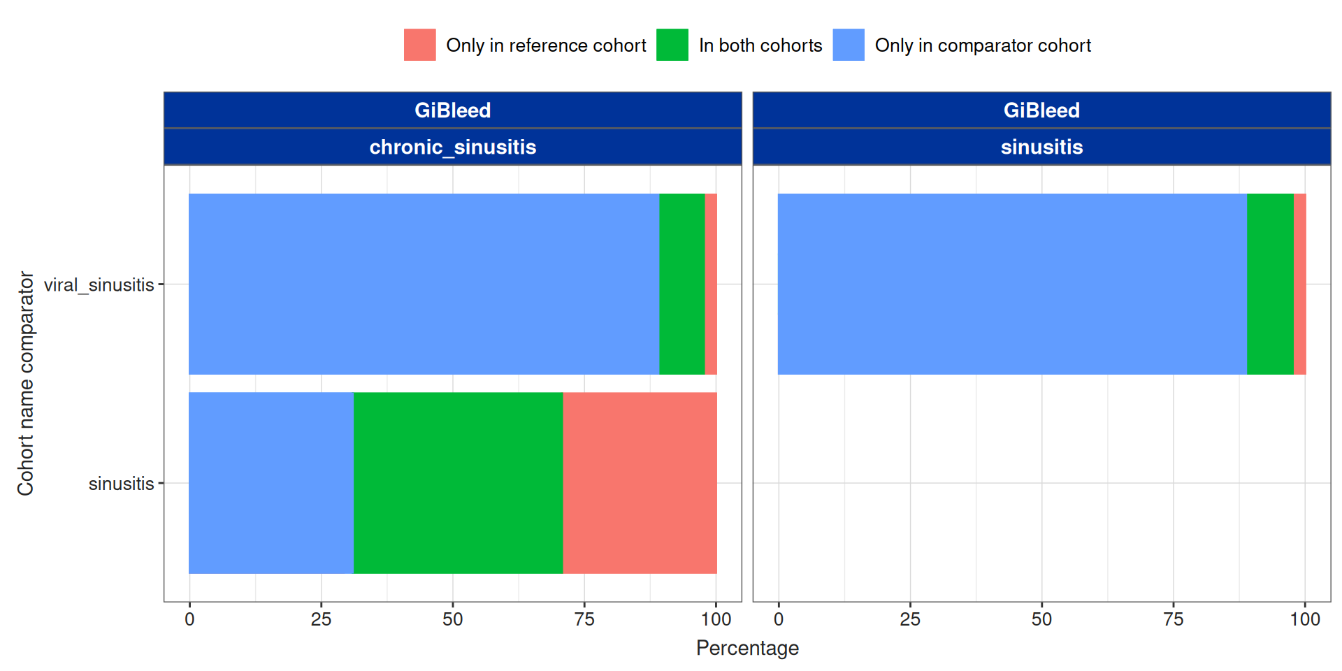Click the large red segment in the chronic_sinusitis panel
This screenshot has width=1342, height=671.
coord(640,483)
